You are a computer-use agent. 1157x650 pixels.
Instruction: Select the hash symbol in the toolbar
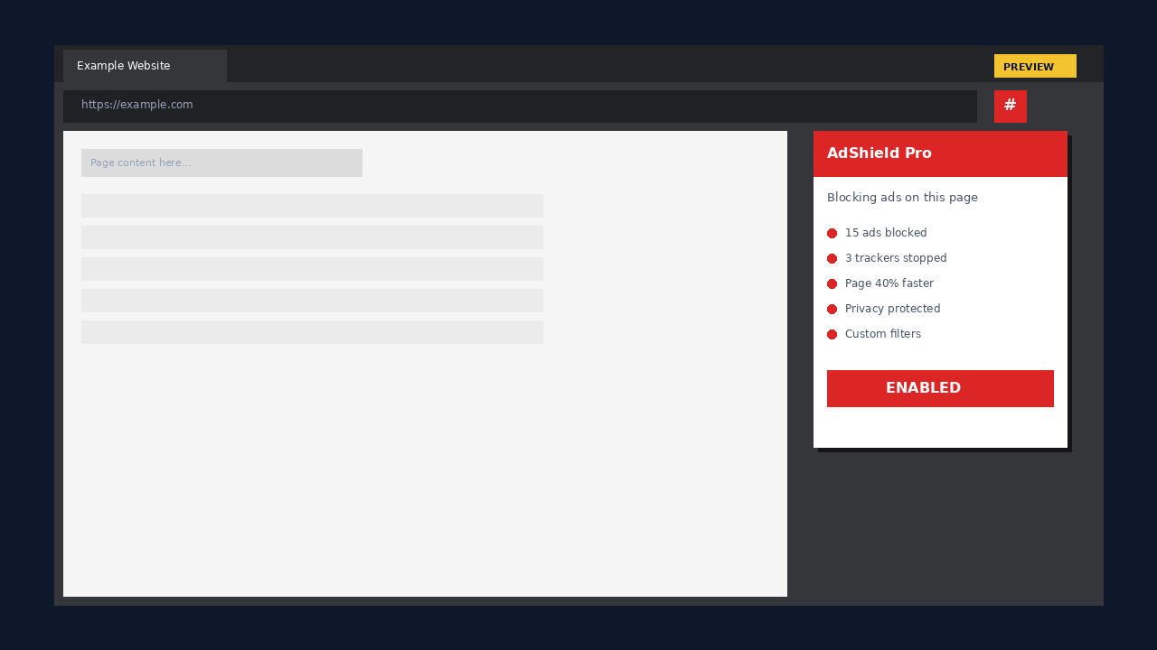point(1010,106)
